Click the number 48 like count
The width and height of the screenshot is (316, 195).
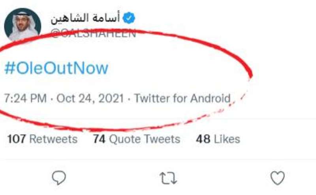pyautogui.click(x=203, y=139)
